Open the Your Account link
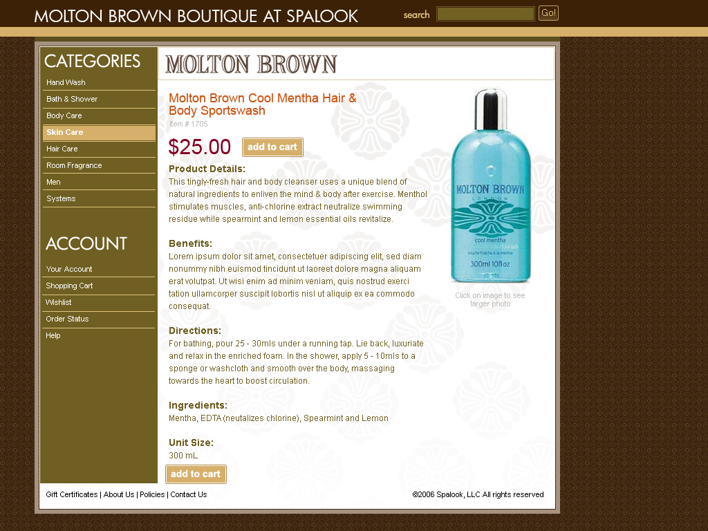 click(x=69, y=269)
